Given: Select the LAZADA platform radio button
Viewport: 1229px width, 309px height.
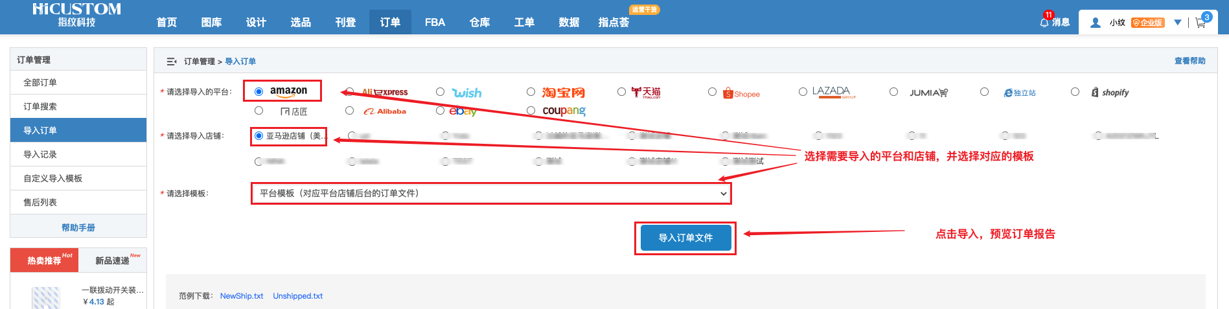Looking at the screenshot, I should coord(803,92).
